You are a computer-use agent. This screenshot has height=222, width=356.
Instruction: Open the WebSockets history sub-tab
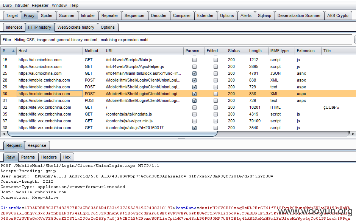pos(76,27)
